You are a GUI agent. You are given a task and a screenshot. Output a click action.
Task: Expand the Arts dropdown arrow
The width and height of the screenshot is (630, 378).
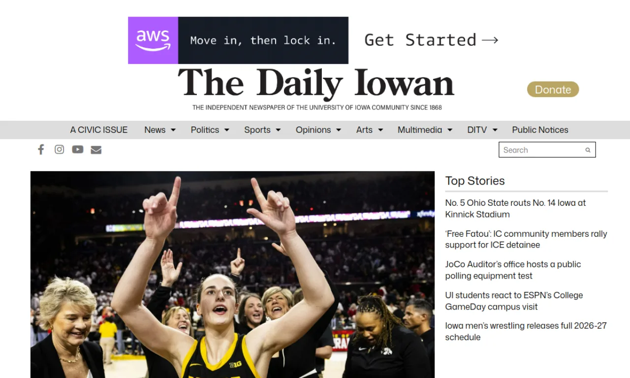[380, 130]
